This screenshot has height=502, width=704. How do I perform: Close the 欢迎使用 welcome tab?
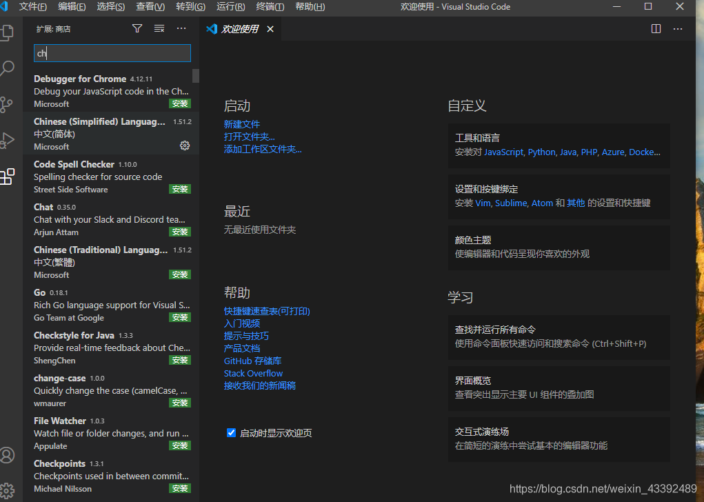pos(270,29)
